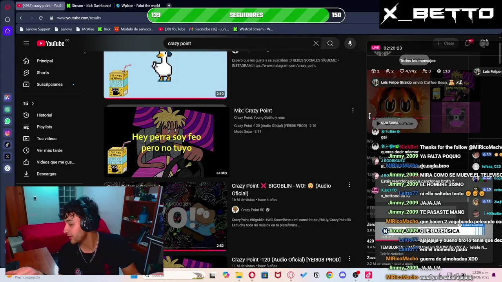Open a new browser tab

point(169,5)
